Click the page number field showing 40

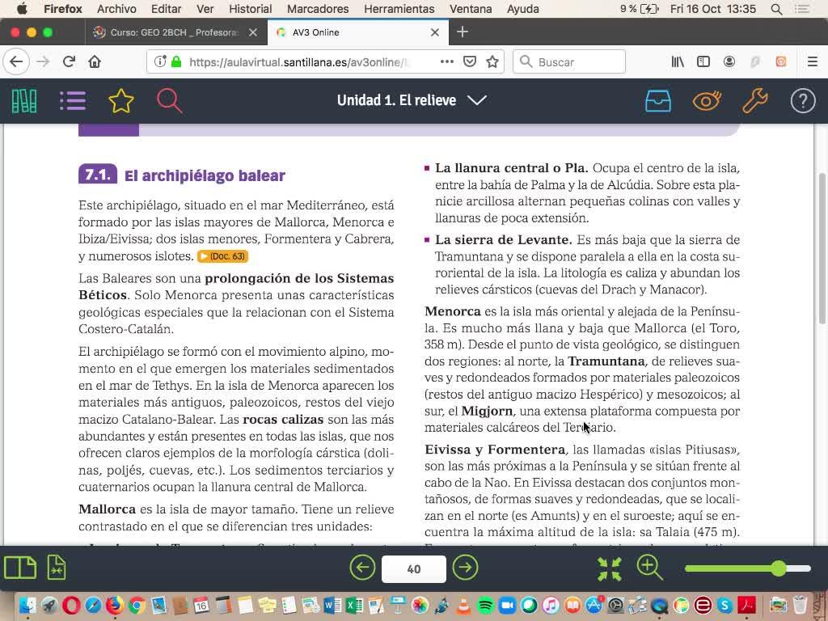tap(413, 568)
